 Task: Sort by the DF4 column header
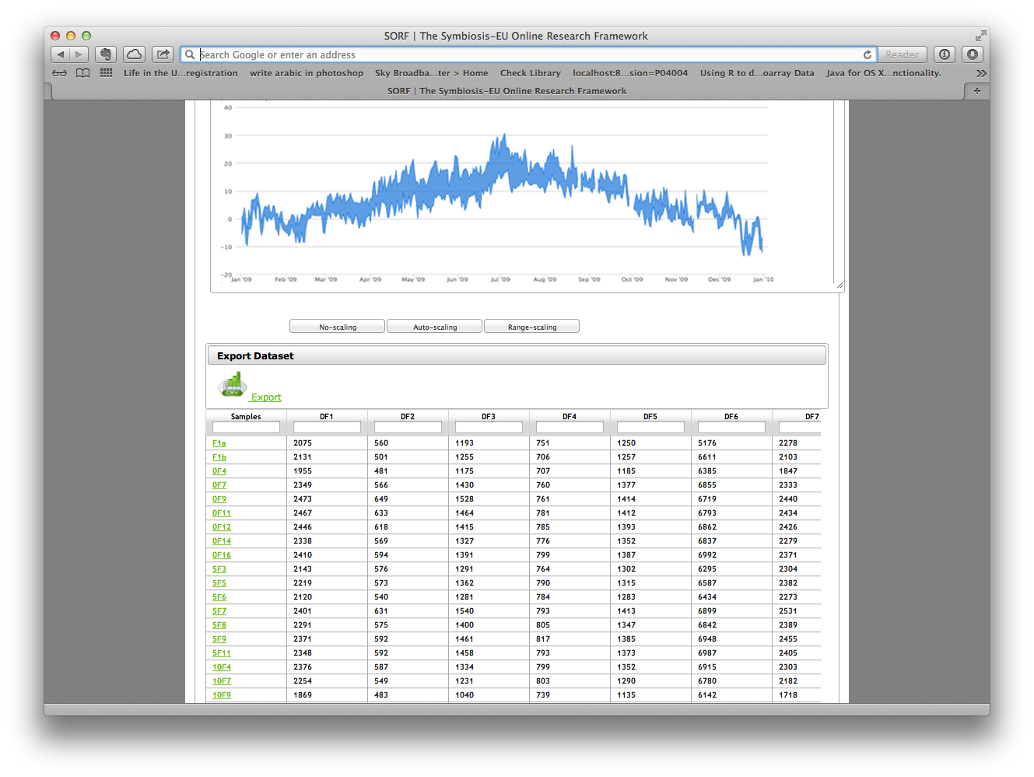coord(570,417)
